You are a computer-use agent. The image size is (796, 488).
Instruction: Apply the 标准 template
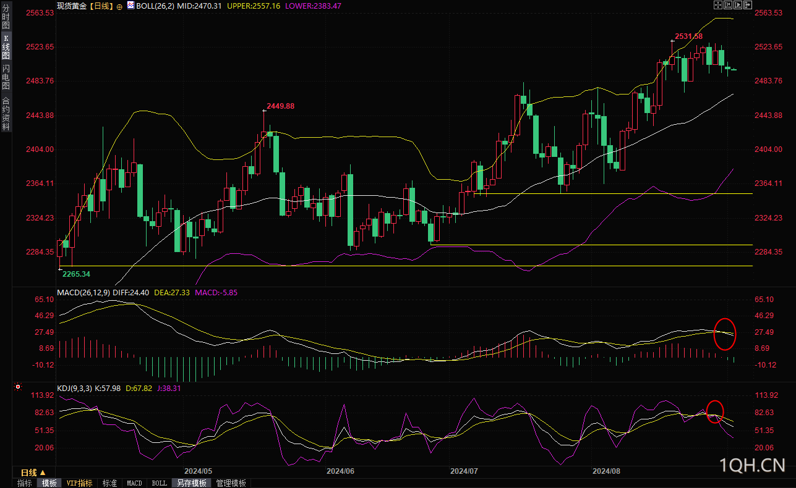pos(109,483)
